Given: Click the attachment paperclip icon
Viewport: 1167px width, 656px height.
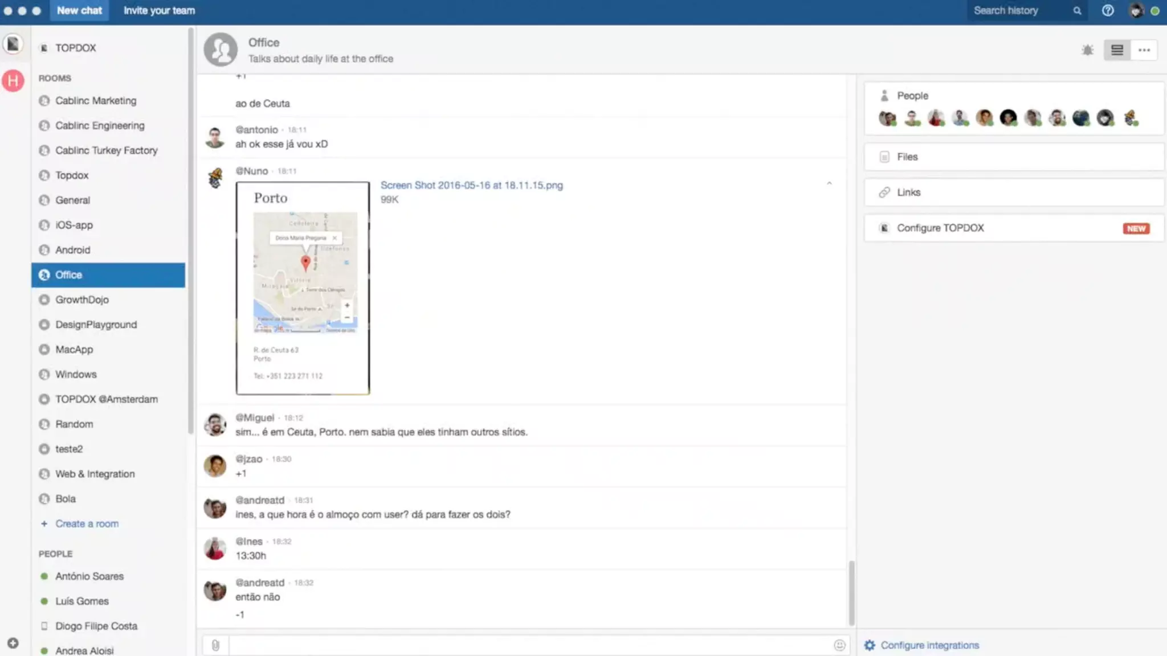Looking at the screenshot, I should (x=215, y=645).
